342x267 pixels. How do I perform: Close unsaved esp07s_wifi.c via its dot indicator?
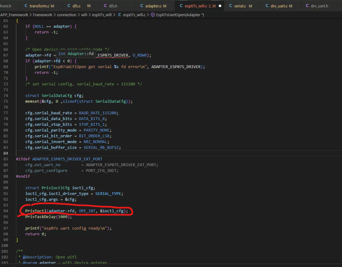[220, 6]
